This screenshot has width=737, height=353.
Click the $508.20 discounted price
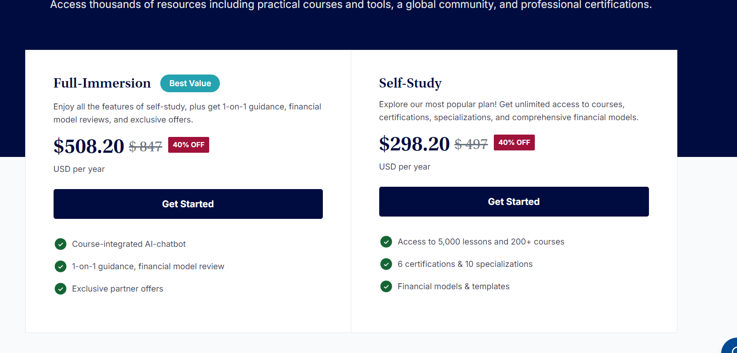tap(89, 146)
